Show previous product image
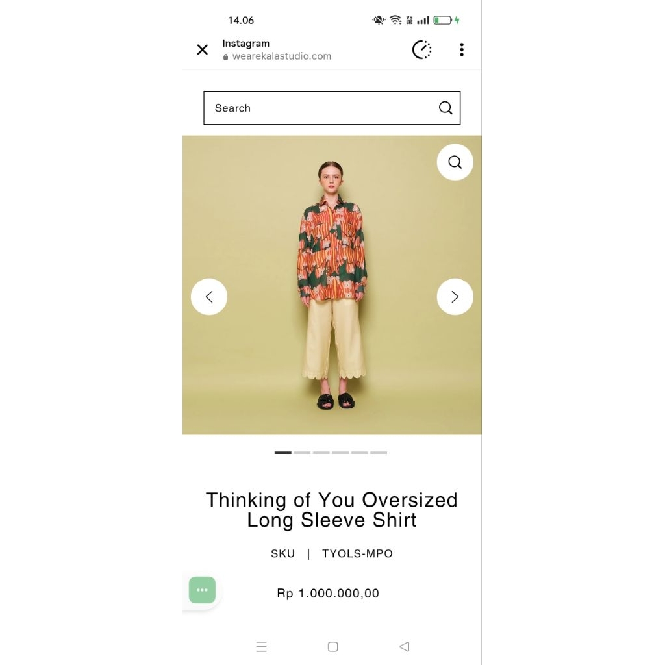665x665 pixels. (209, 296)
